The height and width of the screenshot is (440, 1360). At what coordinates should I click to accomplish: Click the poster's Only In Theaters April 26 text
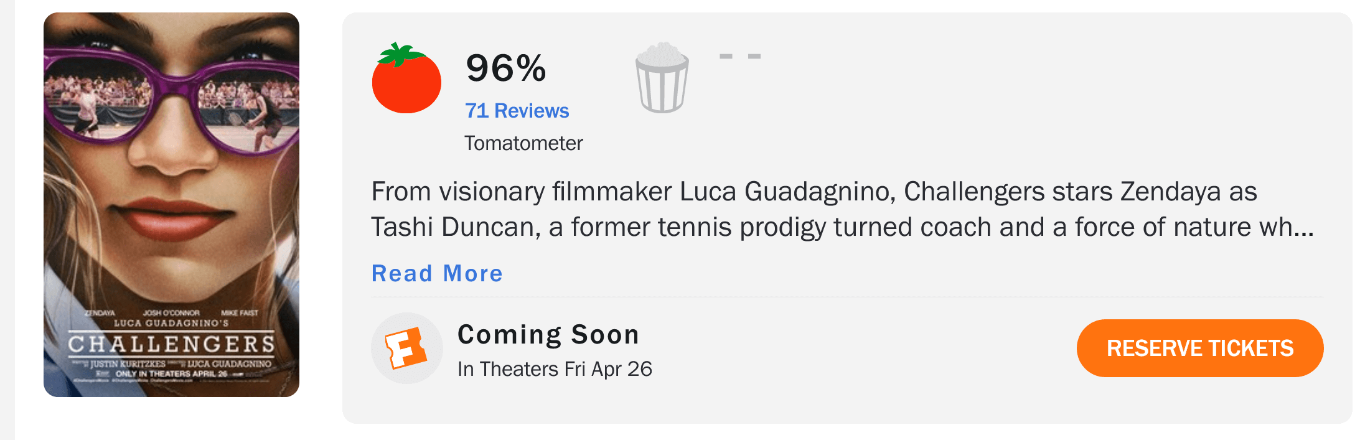(172, 374)
